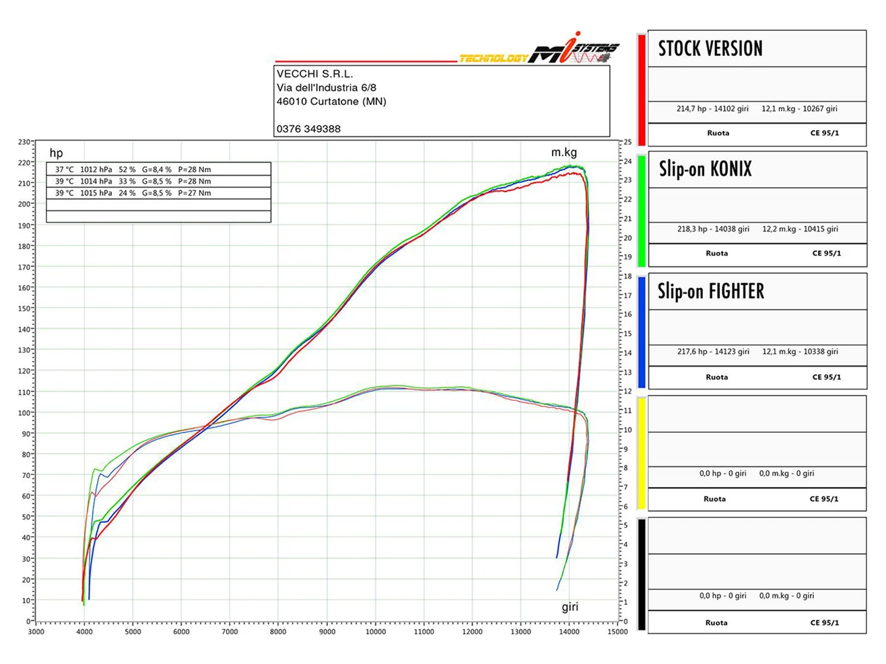Click the 217,6 hp - 14123 giri result
This screenshot has height=664, width=886.
coord(713,351)
